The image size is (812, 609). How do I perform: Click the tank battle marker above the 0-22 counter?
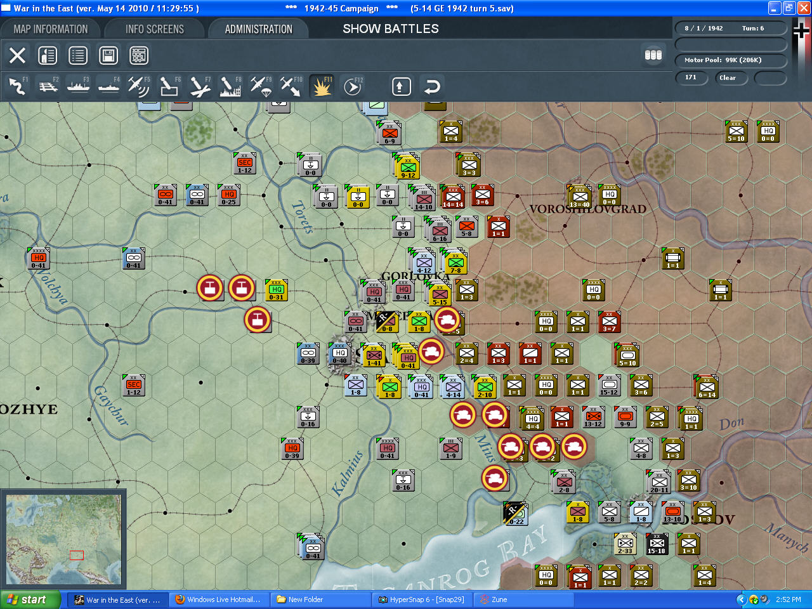pos(495,478)
